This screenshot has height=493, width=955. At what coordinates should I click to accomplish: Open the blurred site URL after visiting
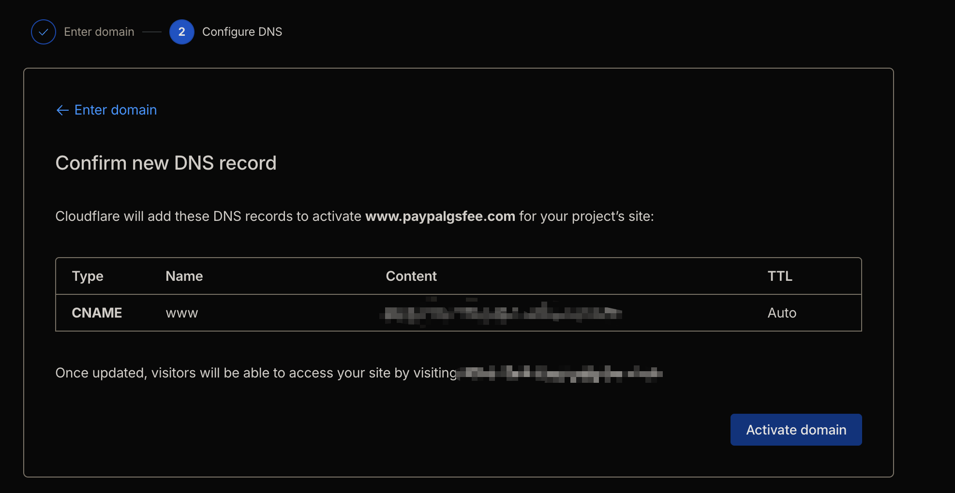(x=560, y=373)
